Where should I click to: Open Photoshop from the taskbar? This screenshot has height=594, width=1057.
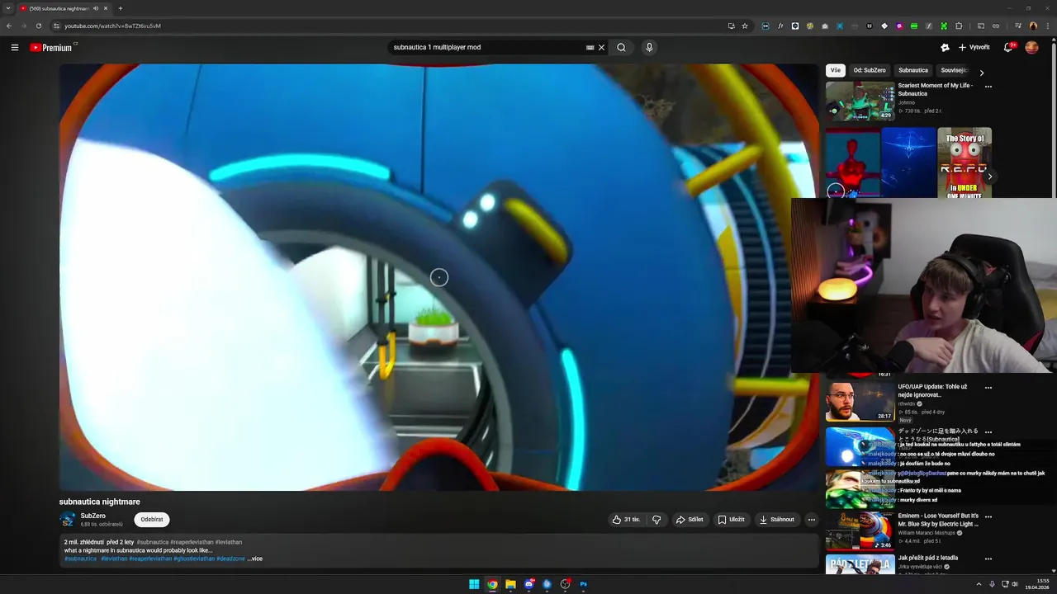pyautogui.click(x=583, y=584)
